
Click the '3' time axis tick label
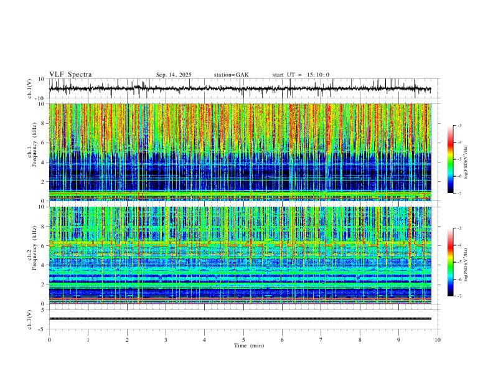[x=166, y=340]
